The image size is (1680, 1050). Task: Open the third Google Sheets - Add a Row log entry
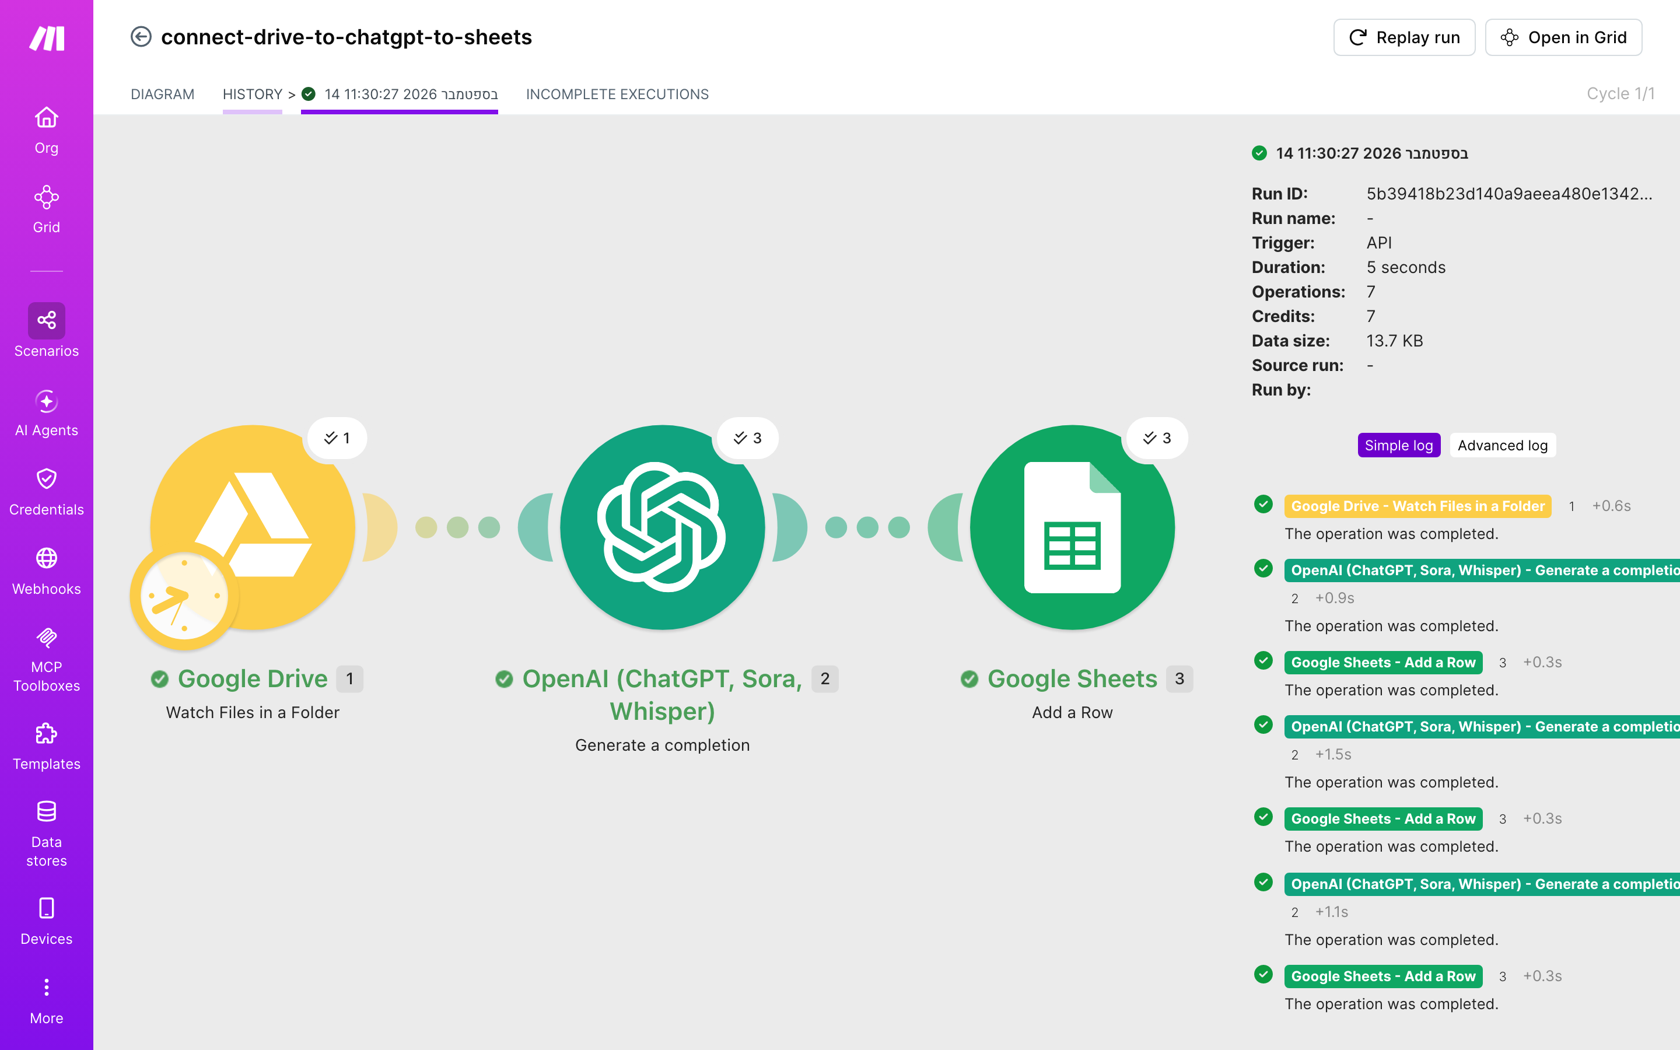(x=1384, y=977)
